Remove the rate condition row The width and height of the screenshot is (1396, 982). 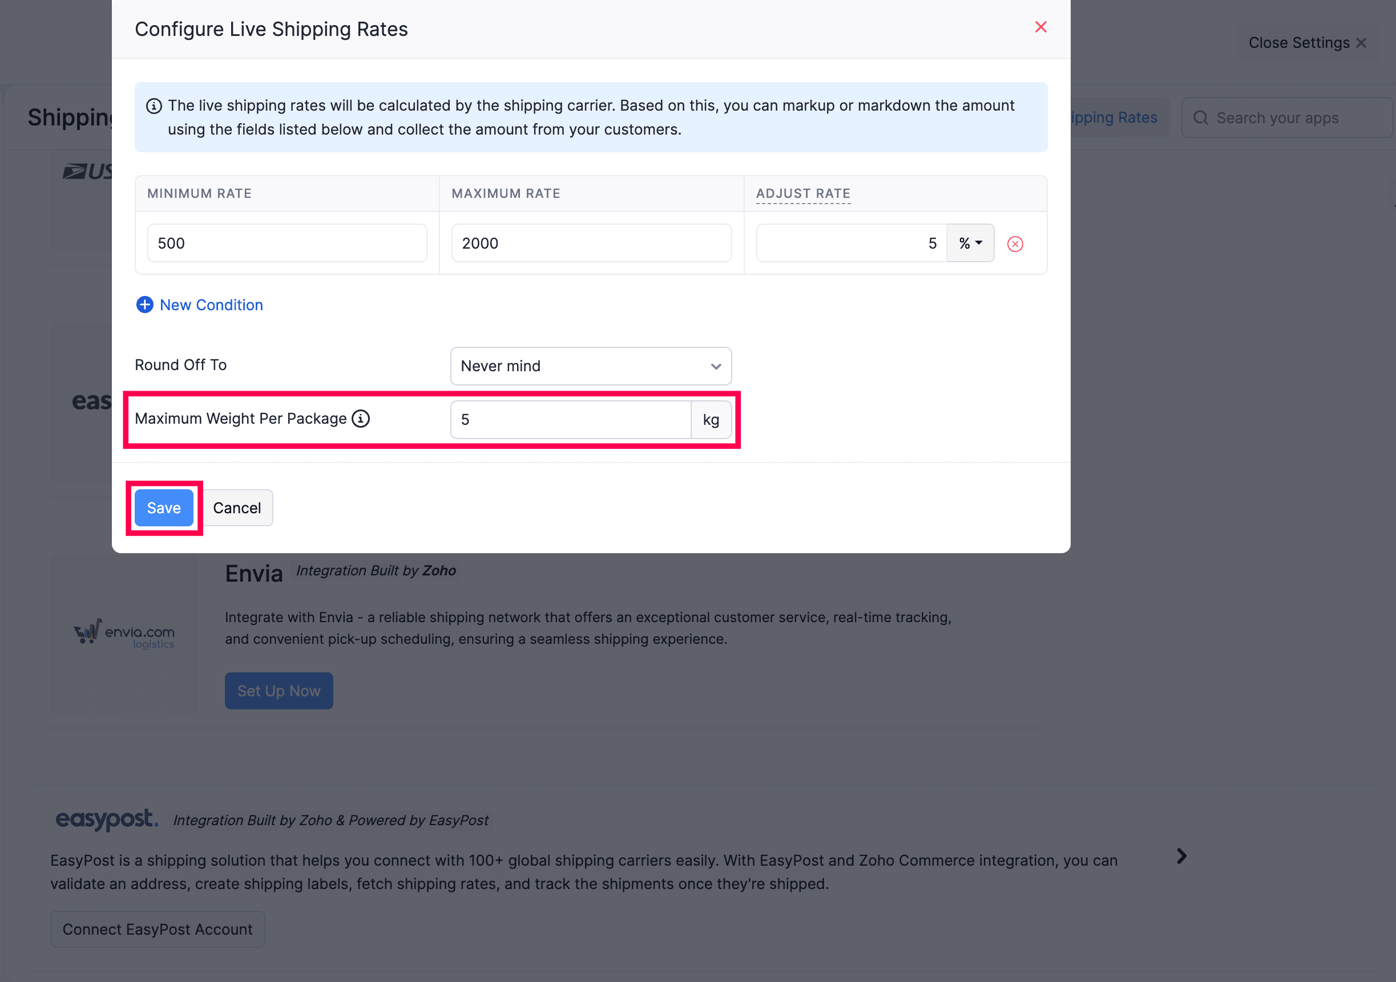pos(1015,244)
